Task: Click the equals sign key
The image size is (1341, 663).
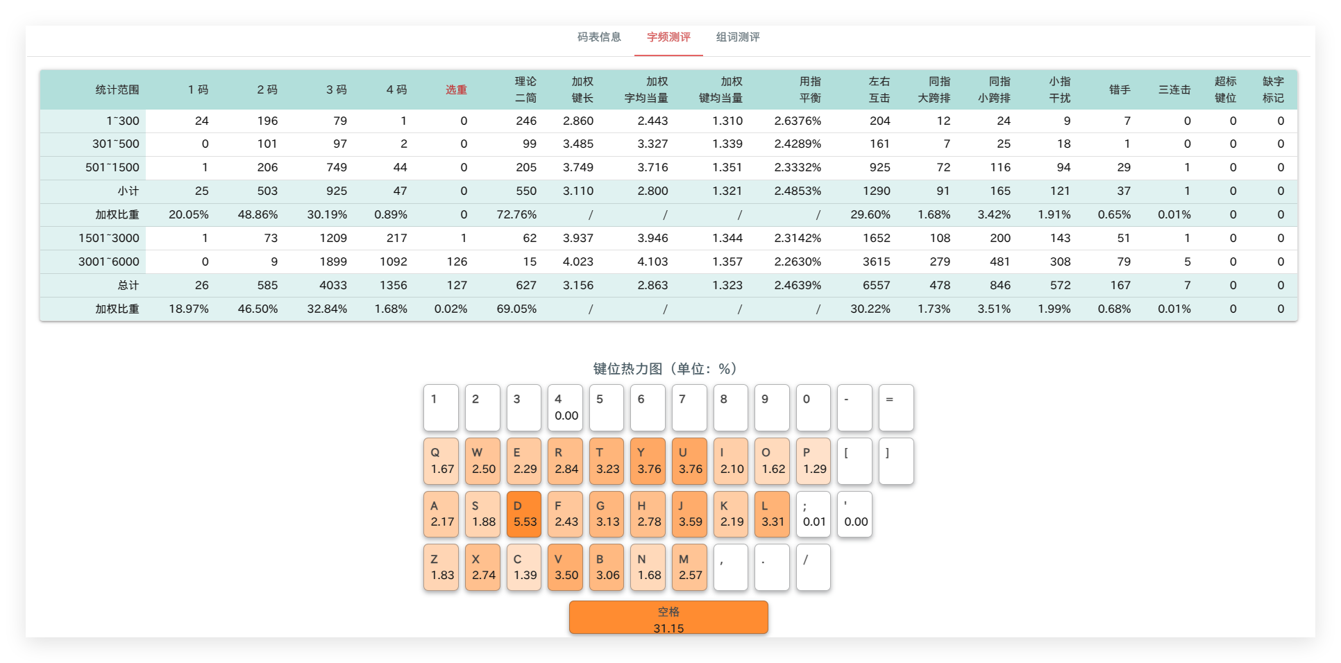Action: pos(896,408)
